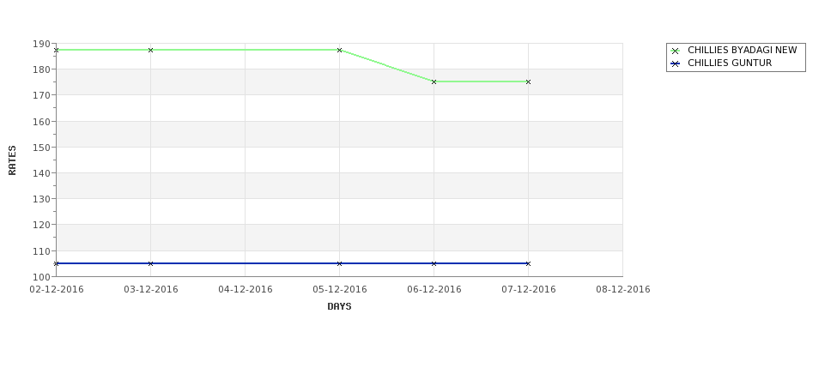Click the RATES y-axis title
This screenshot has width=837, height=368.
[12, 160]
